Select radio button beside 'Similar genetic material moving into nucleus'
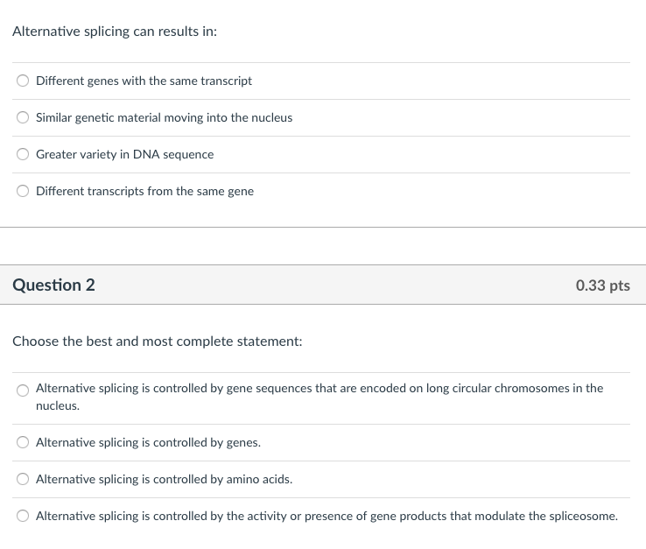Viewport: 646px width, 549px height. pos(24,118)
